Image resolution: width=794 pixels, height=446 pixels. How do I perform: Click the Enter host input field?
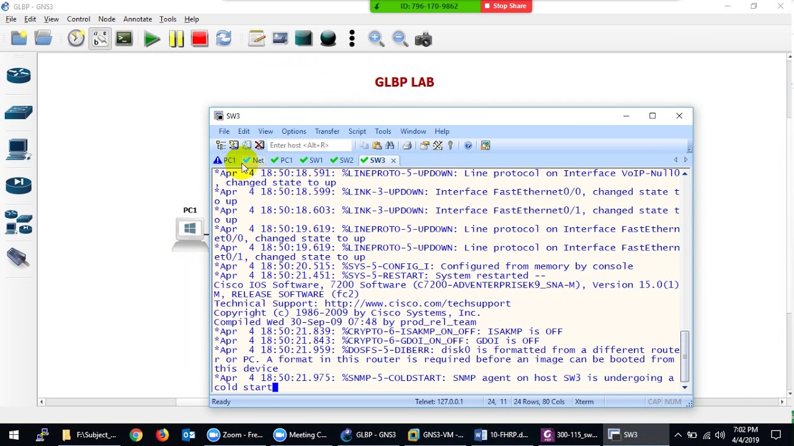click(309, 146)
